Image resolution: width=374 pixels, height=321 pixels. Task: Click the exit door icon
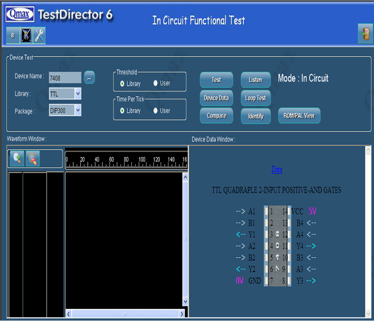point(365,34)
